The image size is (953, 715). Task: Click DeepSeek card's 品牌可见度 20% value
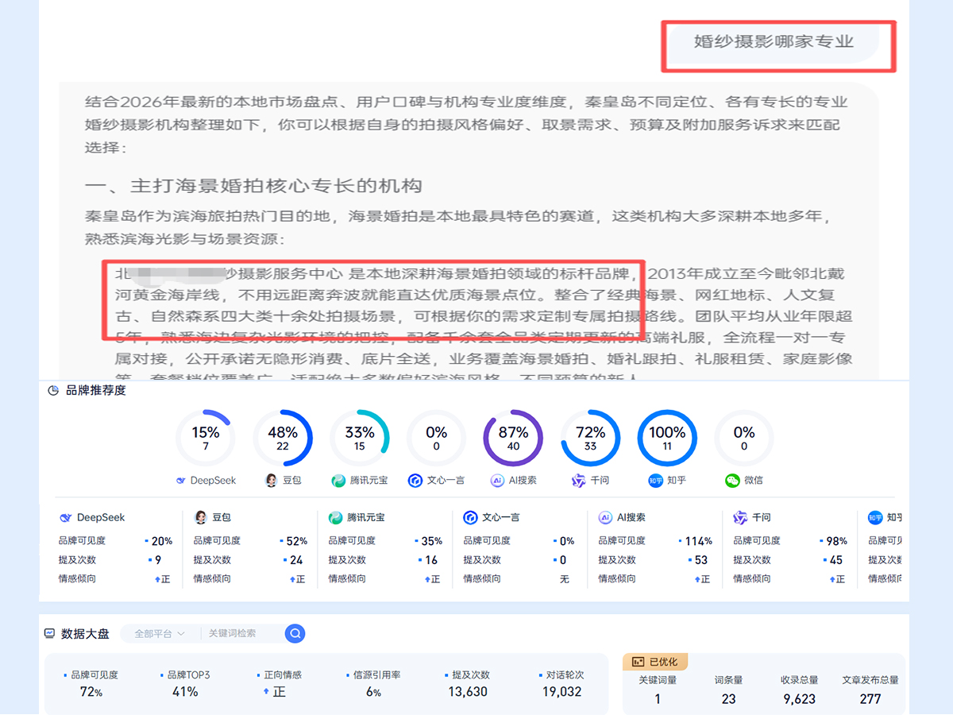click(161, 541)
